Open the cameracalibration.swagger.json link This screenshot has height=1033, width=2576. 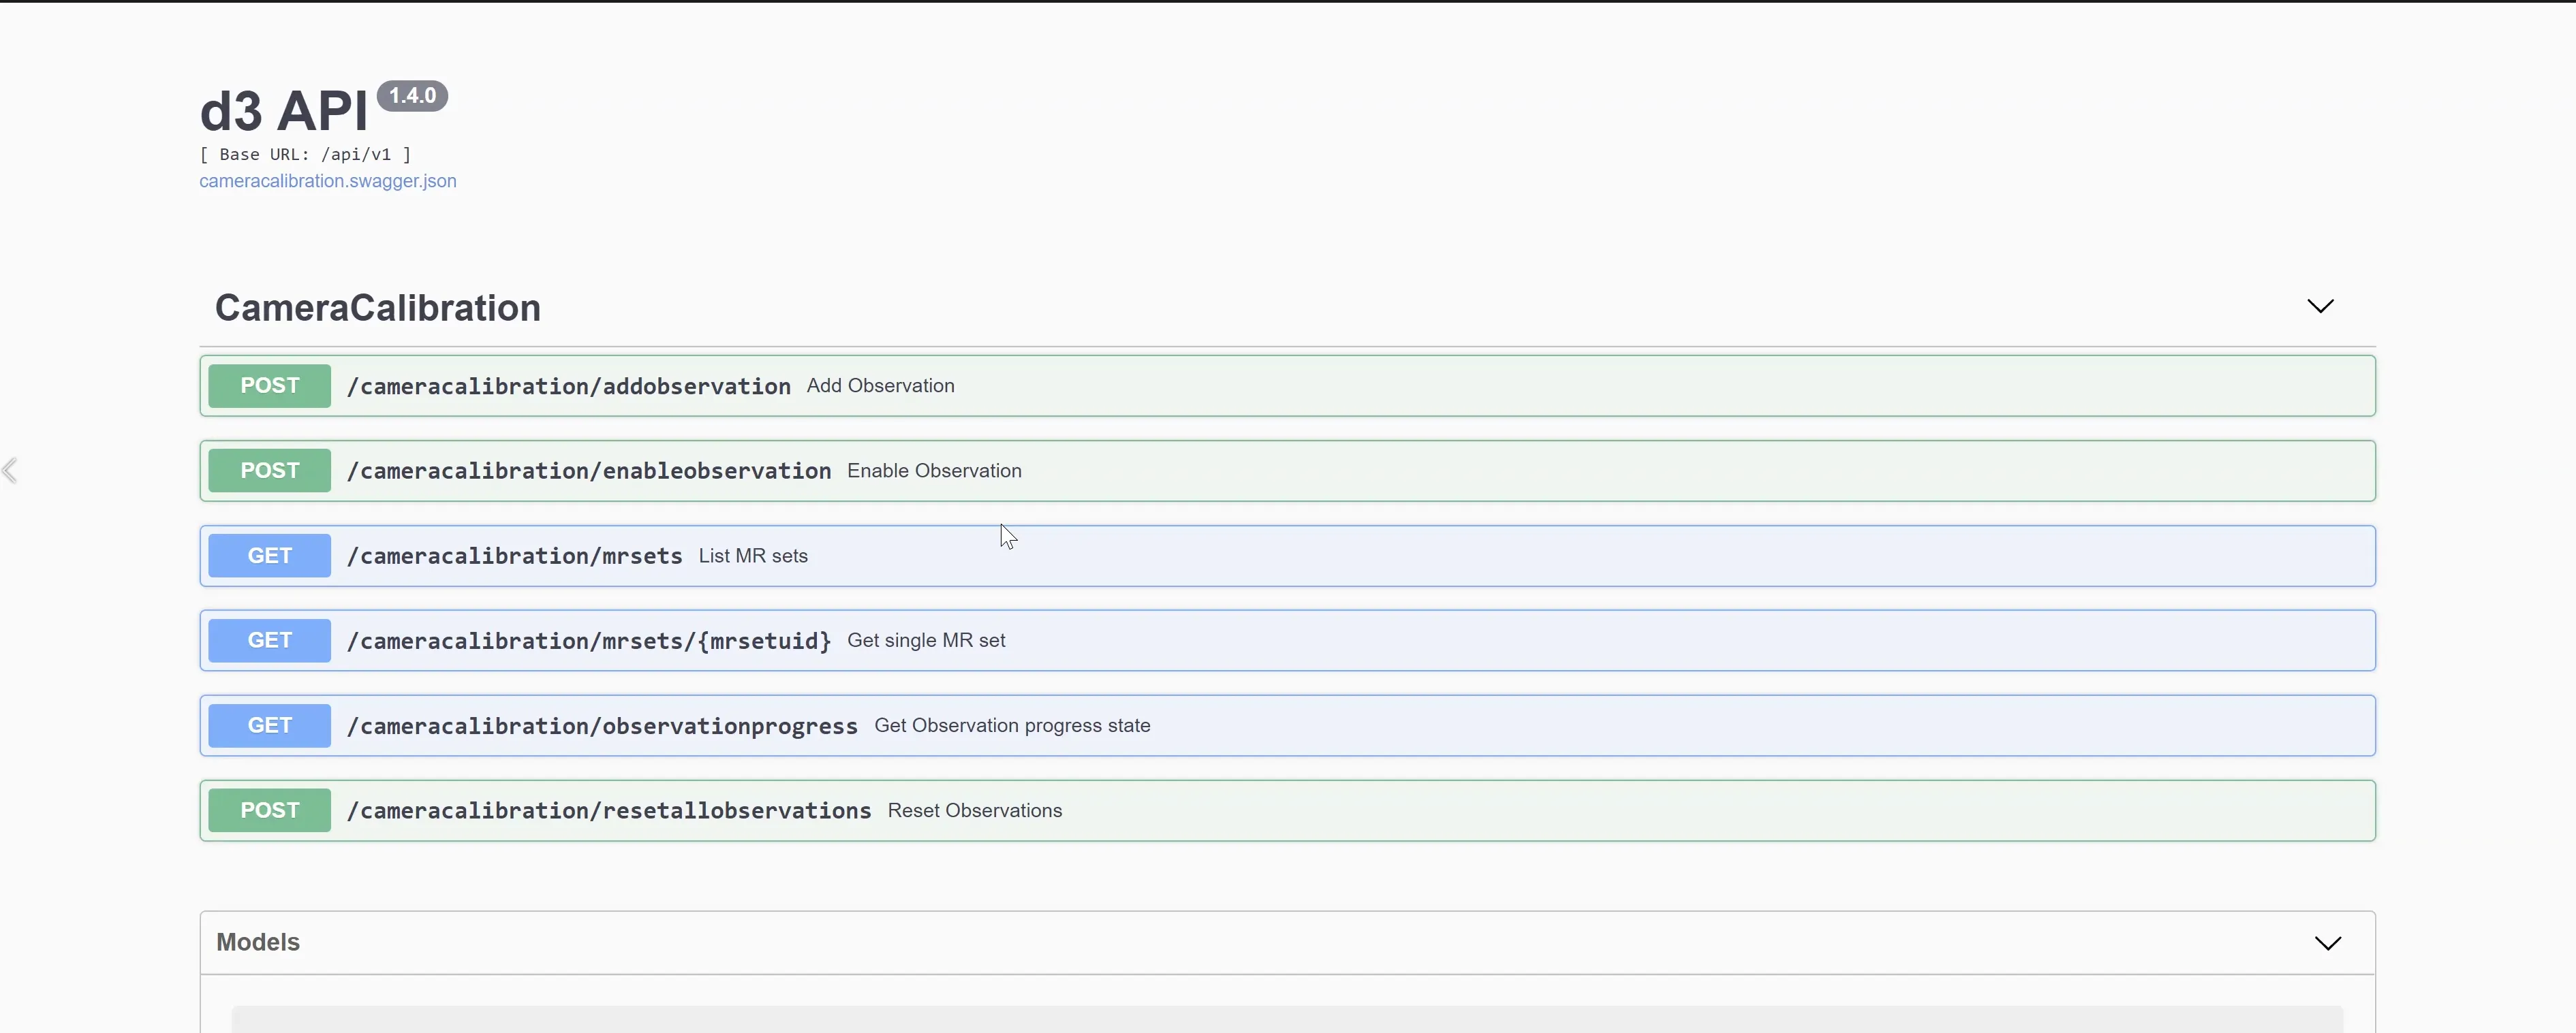click(327, 181)
